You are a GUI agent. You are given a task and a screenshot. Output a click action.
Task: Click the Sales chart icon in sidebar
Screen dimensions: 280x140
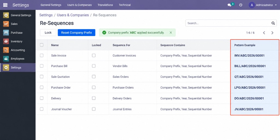6,24
